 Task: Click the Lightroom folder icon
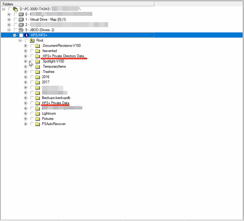pyautogui.click(x=37, y=113)
